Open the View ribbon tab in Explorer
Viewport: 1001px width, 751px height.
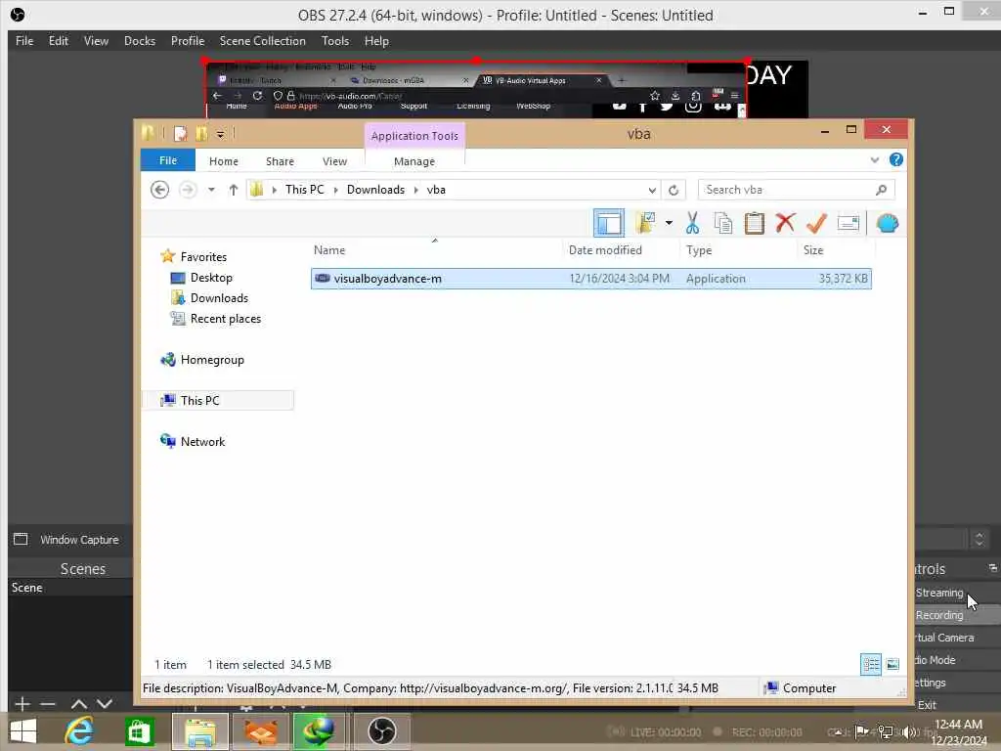pyautogui.click(x=334, y=161)
